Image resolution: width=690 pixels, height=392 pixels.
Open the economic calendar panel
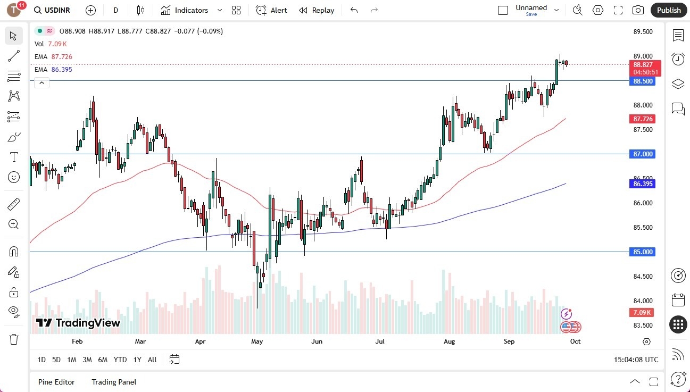click(x=678, y=300)
